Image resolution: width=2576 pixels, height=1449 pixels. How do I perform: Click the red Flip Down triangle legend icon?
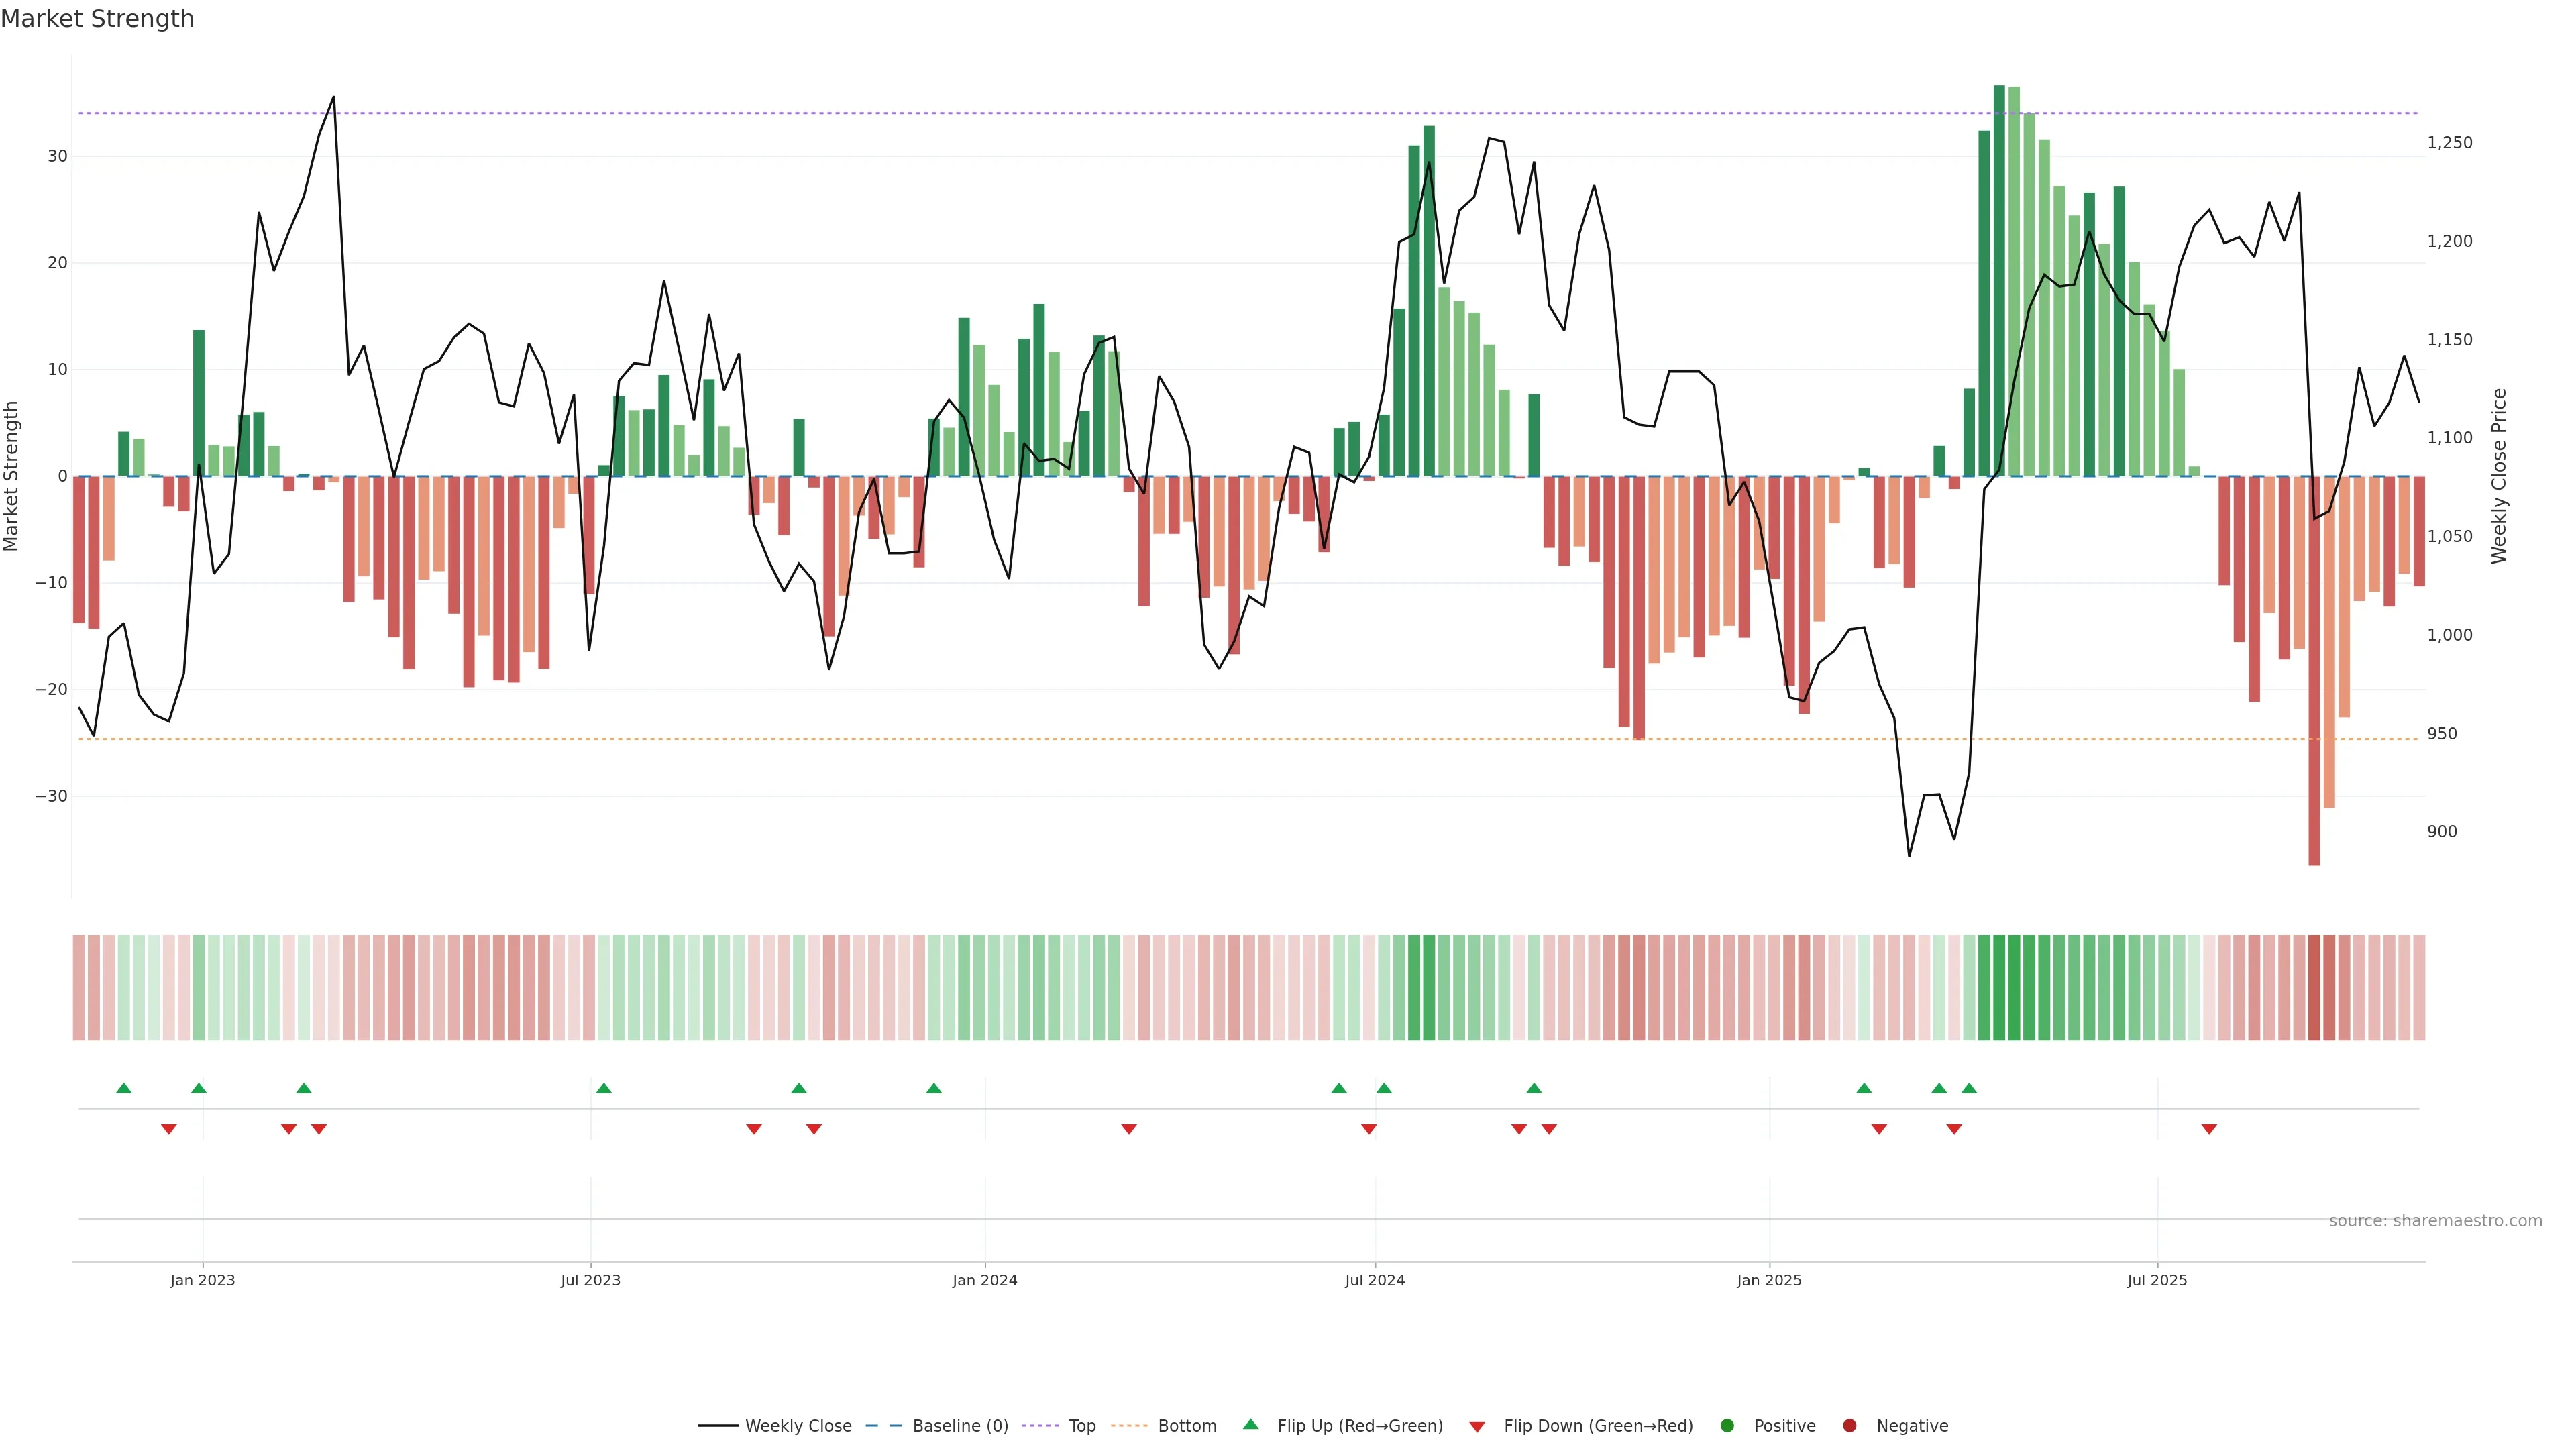[x=1477, y=1427]
